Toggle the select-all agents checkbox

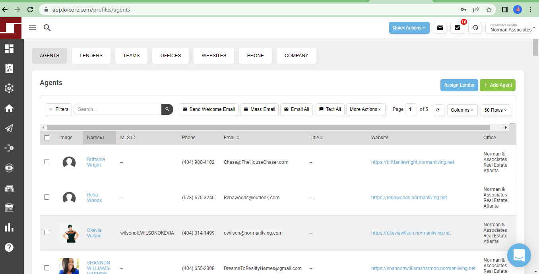point(47,138)
